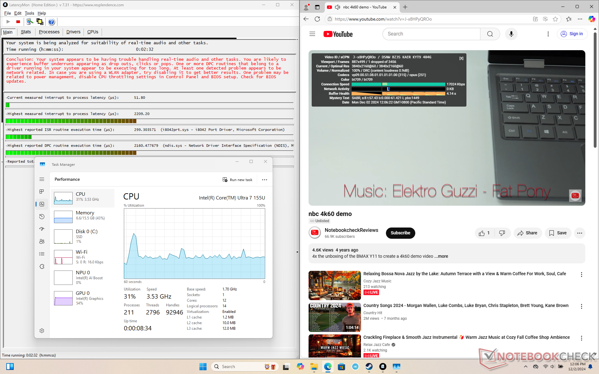
Task: Click YouTube search magnifier button
Action: tap(490, 34)
